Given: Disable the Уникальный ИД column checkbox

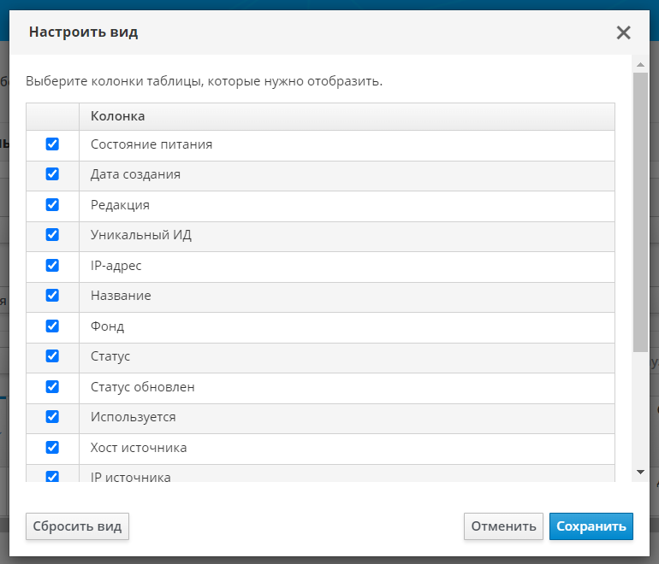Looking at the screenshot, I should pyautogui.click(x=52, y=235).
